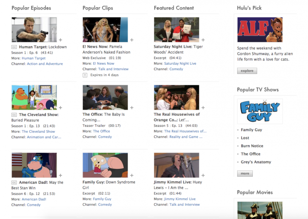Open The Office: The Baby Is Coming title
The height and width of the screenshot is (219, 308).
point(103,117)
